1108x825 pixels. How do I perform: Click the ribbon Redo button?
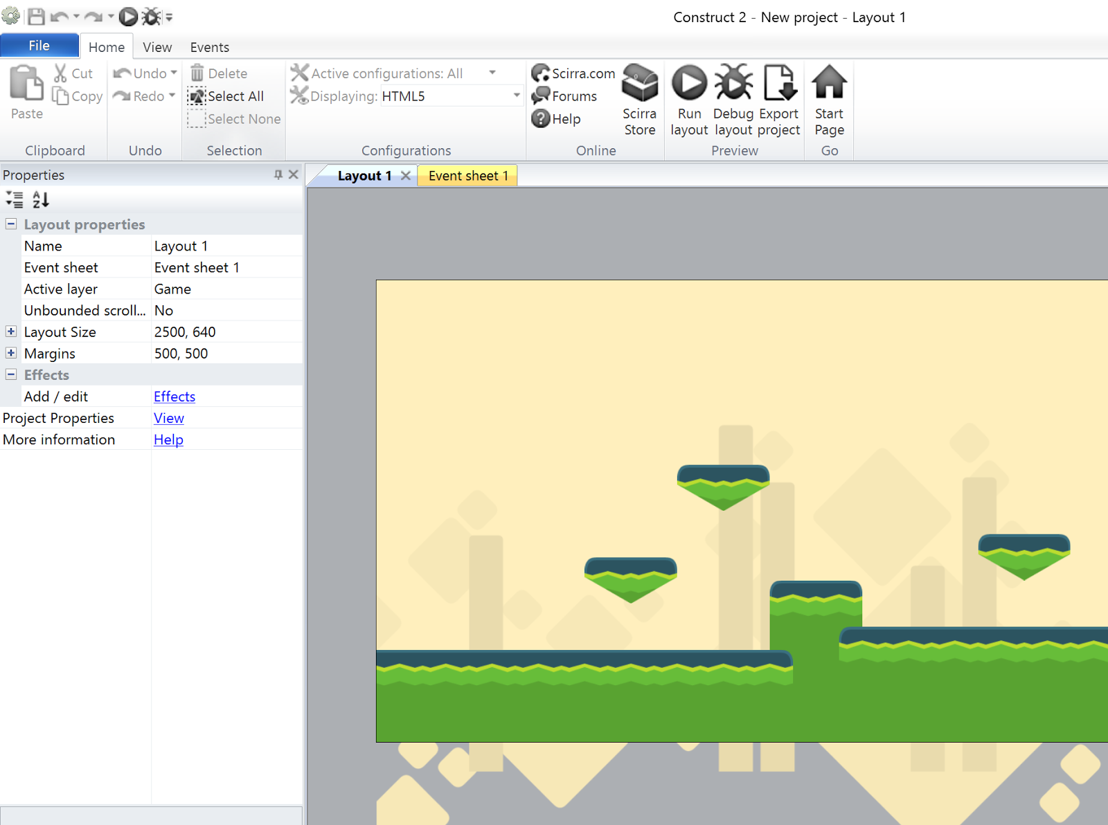(x=138, y=96)
